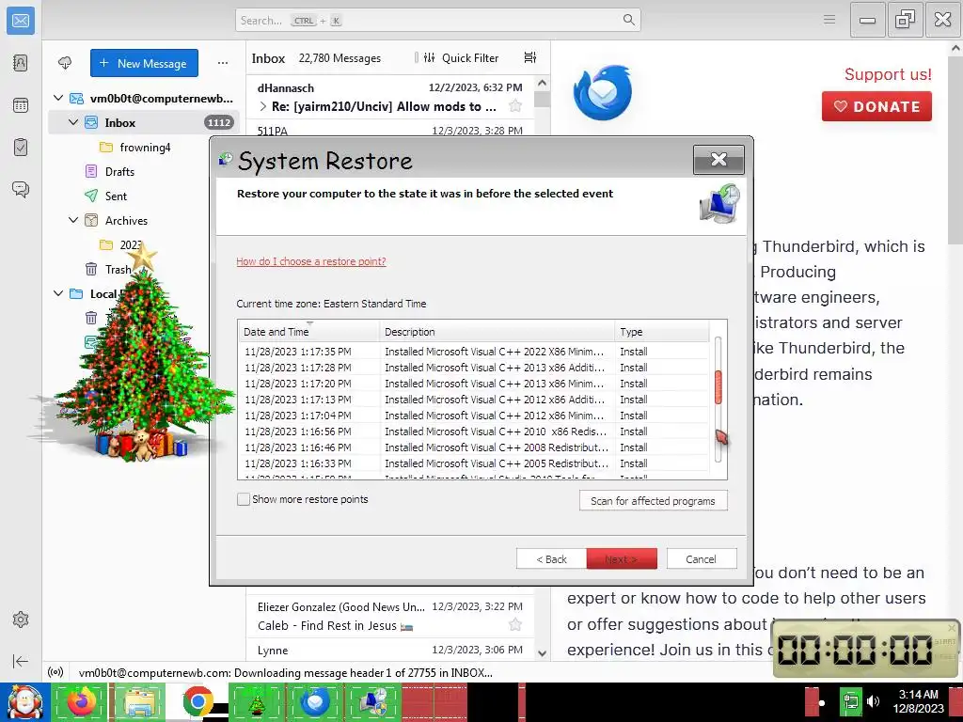This screenshot has width=963, height=722.
Task: Select the frowning4 folder
Action: (x=145, y=147)
